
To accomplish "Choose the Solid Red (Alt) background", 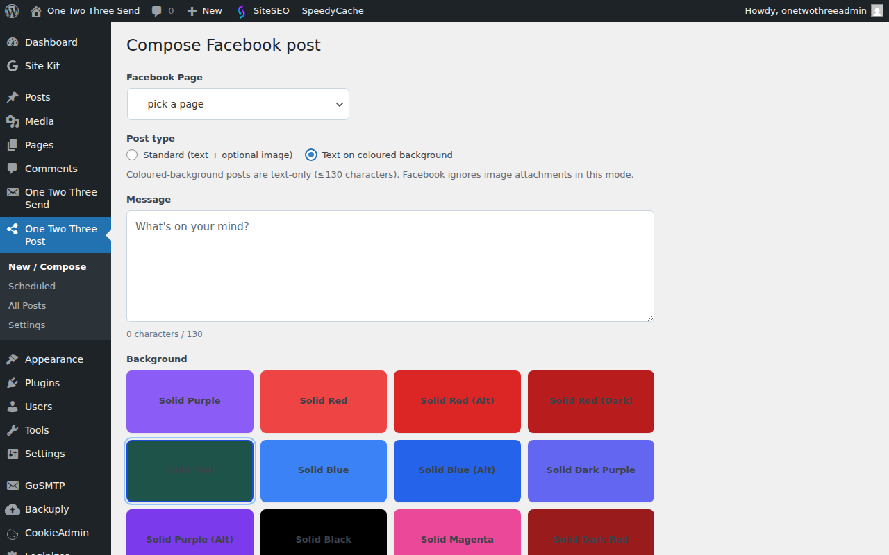I will point(457,402).
